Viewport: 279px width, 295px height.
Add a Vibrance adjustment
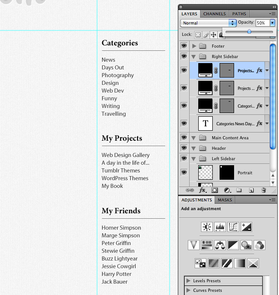tap(193, 245)
